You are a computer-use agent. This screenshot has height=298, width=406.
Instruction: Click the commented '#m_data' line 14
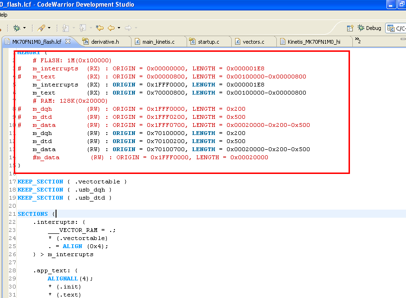150,157
